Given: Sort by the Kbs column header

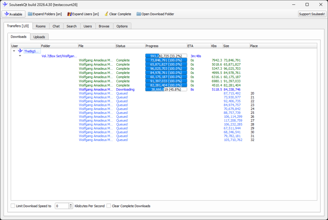Looking at the screenshot, I should point(217,46).
